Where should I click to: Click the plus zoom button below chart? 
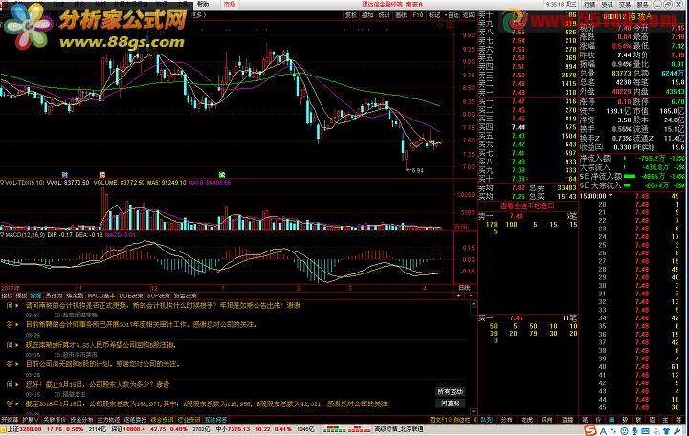click(x=458, y=296)
